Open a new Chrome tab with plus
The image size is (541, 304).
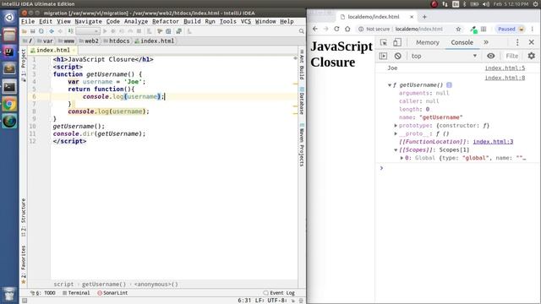click(x=424, y=17)
